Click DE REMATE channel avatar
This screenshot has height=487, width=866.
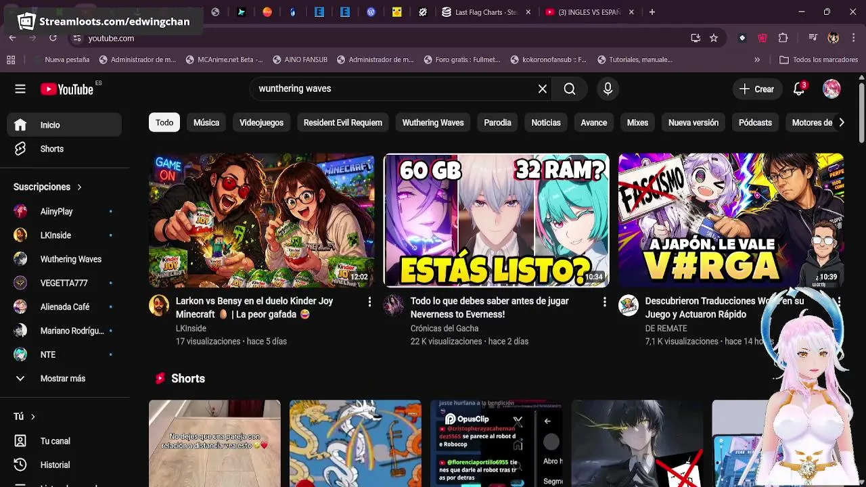(629, 305)
